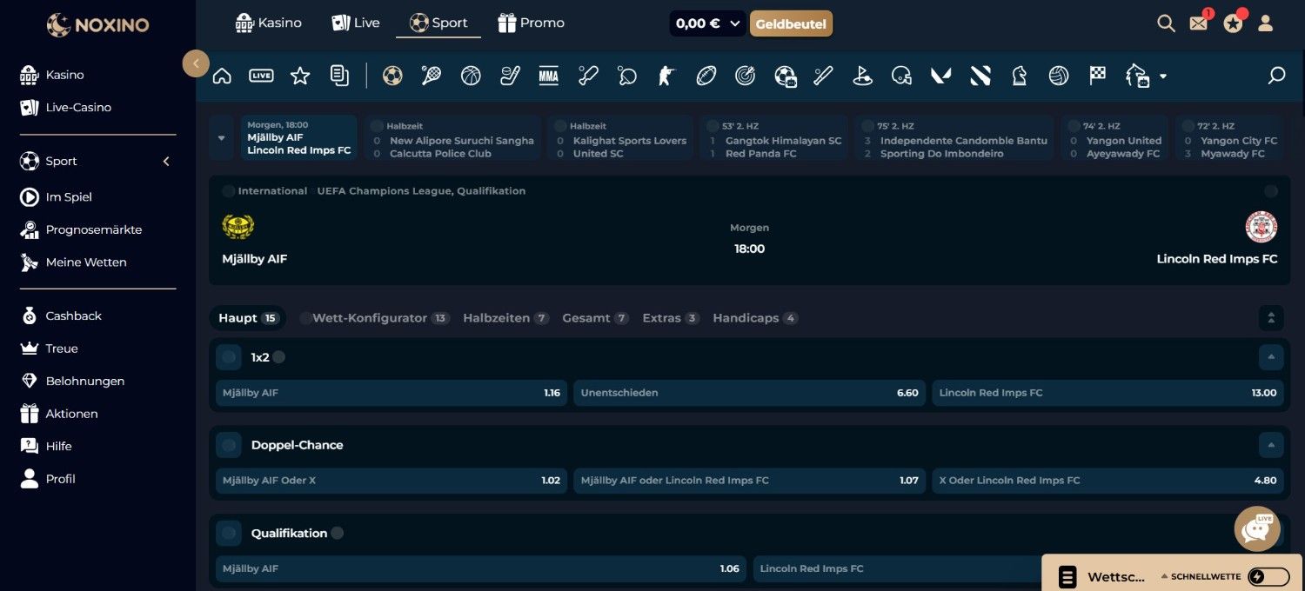This screenshot has height=591, width=1305.
Task: Select the rugby ball sport icon
Action: pos(706,76)
